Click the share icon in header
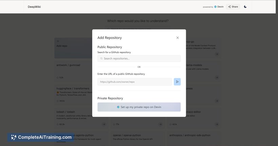The image size is (278, 146). click(x=230, y=7)
